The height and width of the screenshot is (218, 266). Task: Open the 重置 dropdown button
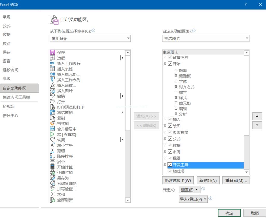coord(189,190)
